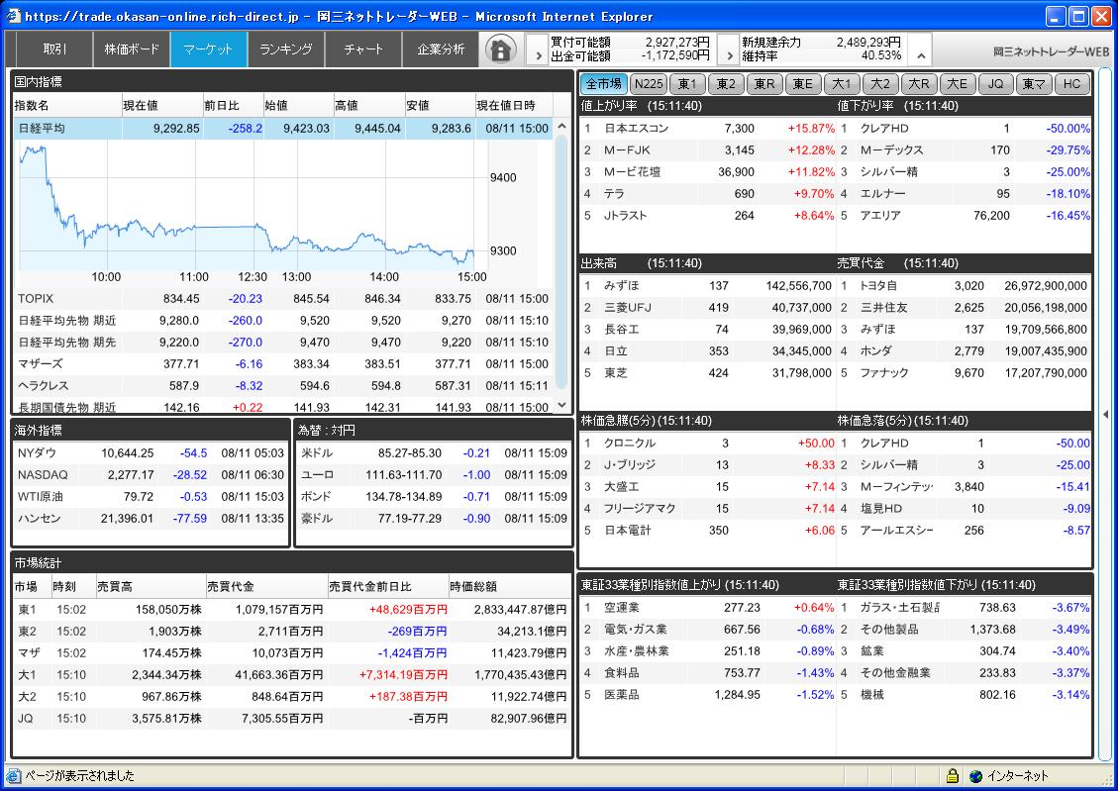Collapse the right side panel arrow
Viewport: 1118px width, 791px height.
[x=1106, y=415]
